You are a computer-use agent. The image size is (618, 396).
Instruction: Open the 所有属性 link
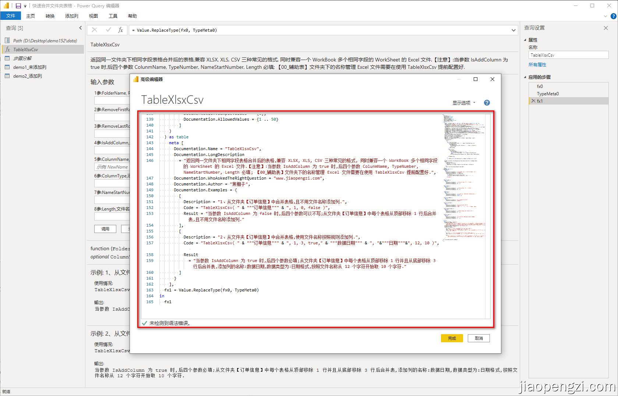click(x=537, y=65)
